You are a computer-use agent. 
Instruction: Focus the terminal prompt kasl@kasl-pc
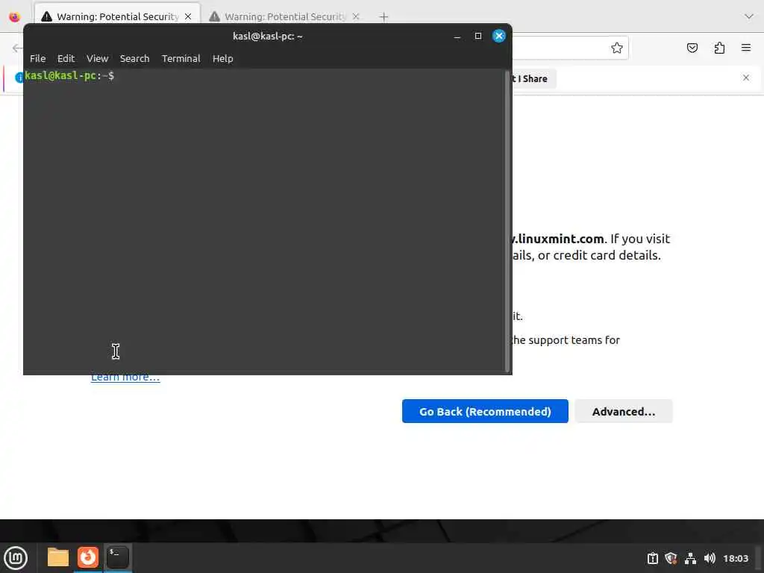(x=69, y=75)
